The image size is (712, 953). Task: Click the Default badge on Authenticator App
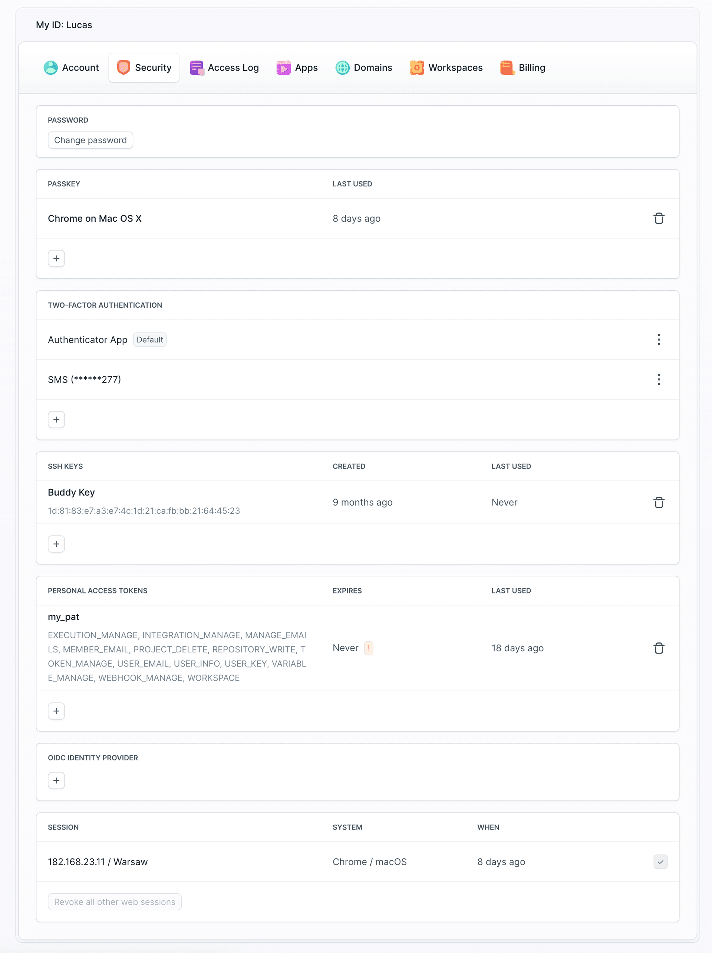[x=149, y=340]
